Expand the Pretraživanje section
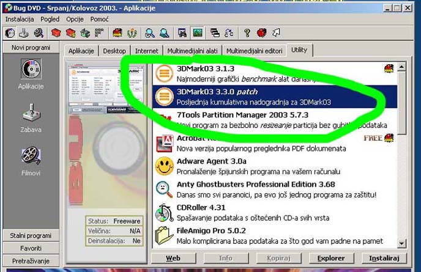Viewport: 421px width, 272px height. coord(31,261)
